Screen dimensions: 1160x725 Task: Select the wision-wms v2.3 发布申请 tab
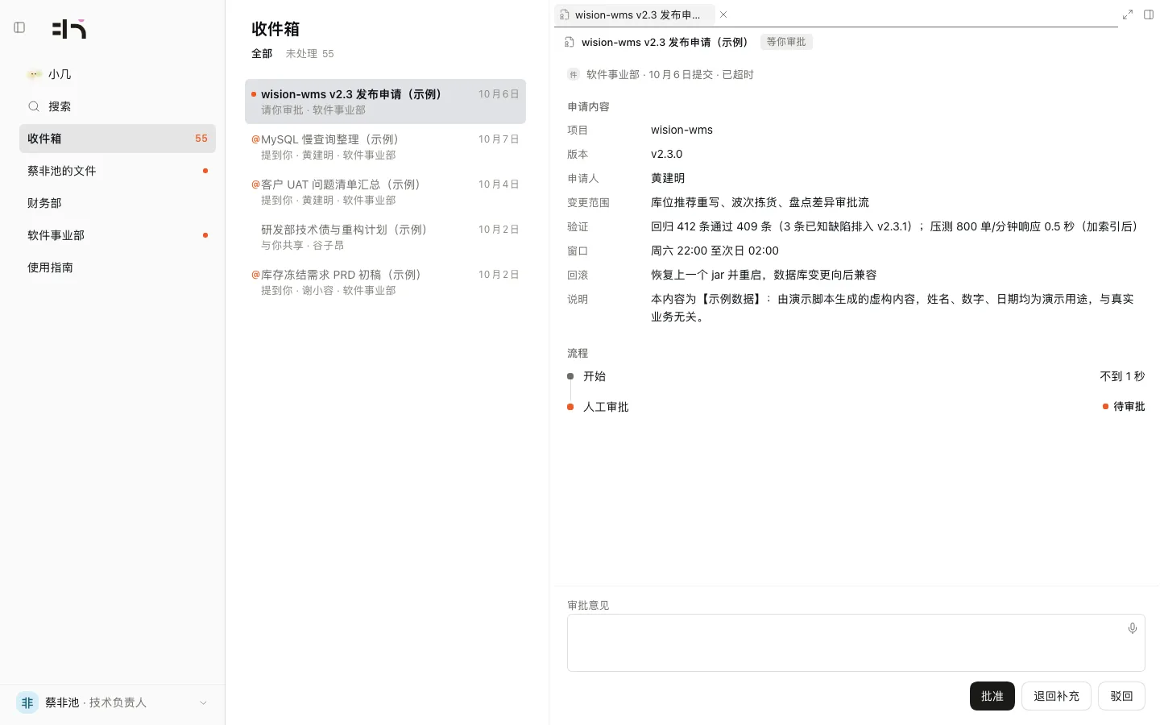click(x=635, y=14)
